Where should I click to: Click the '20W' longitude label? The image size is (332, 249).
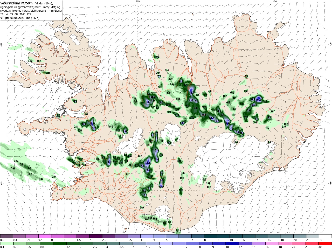click(x=138, y=1)
